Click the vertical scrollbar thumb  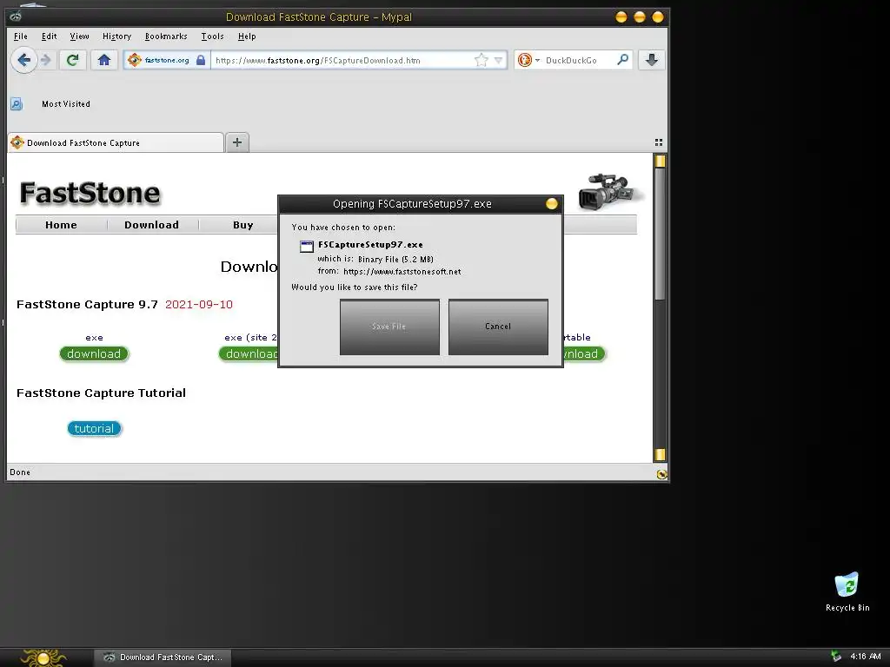click(x=660, y=234)
